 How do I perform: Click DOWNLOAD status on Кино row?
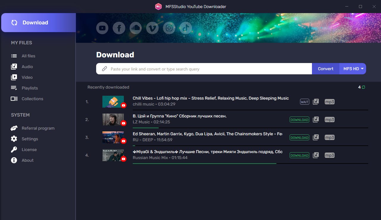point(299,120)
